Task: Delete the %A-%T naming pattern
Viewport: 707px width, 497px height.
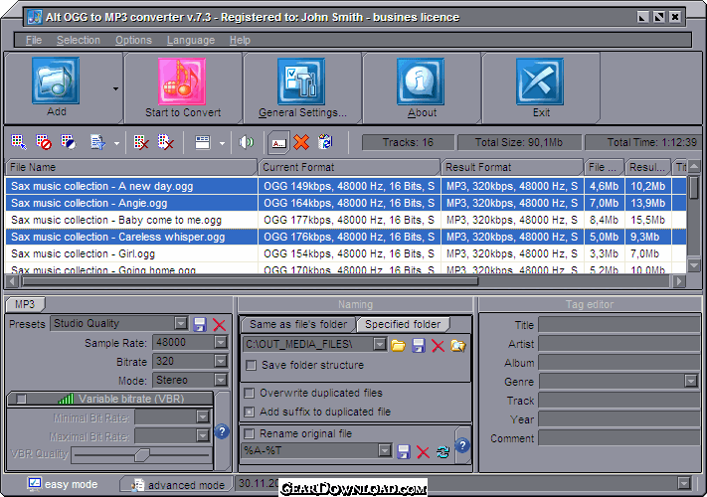Action: point(423,451)
